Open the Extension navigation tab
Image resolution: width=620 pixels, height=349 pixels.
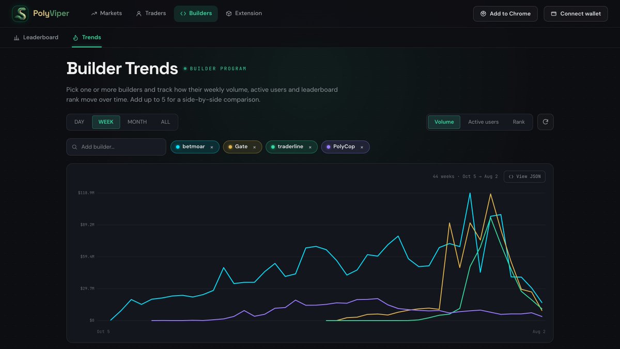(244, 13)
